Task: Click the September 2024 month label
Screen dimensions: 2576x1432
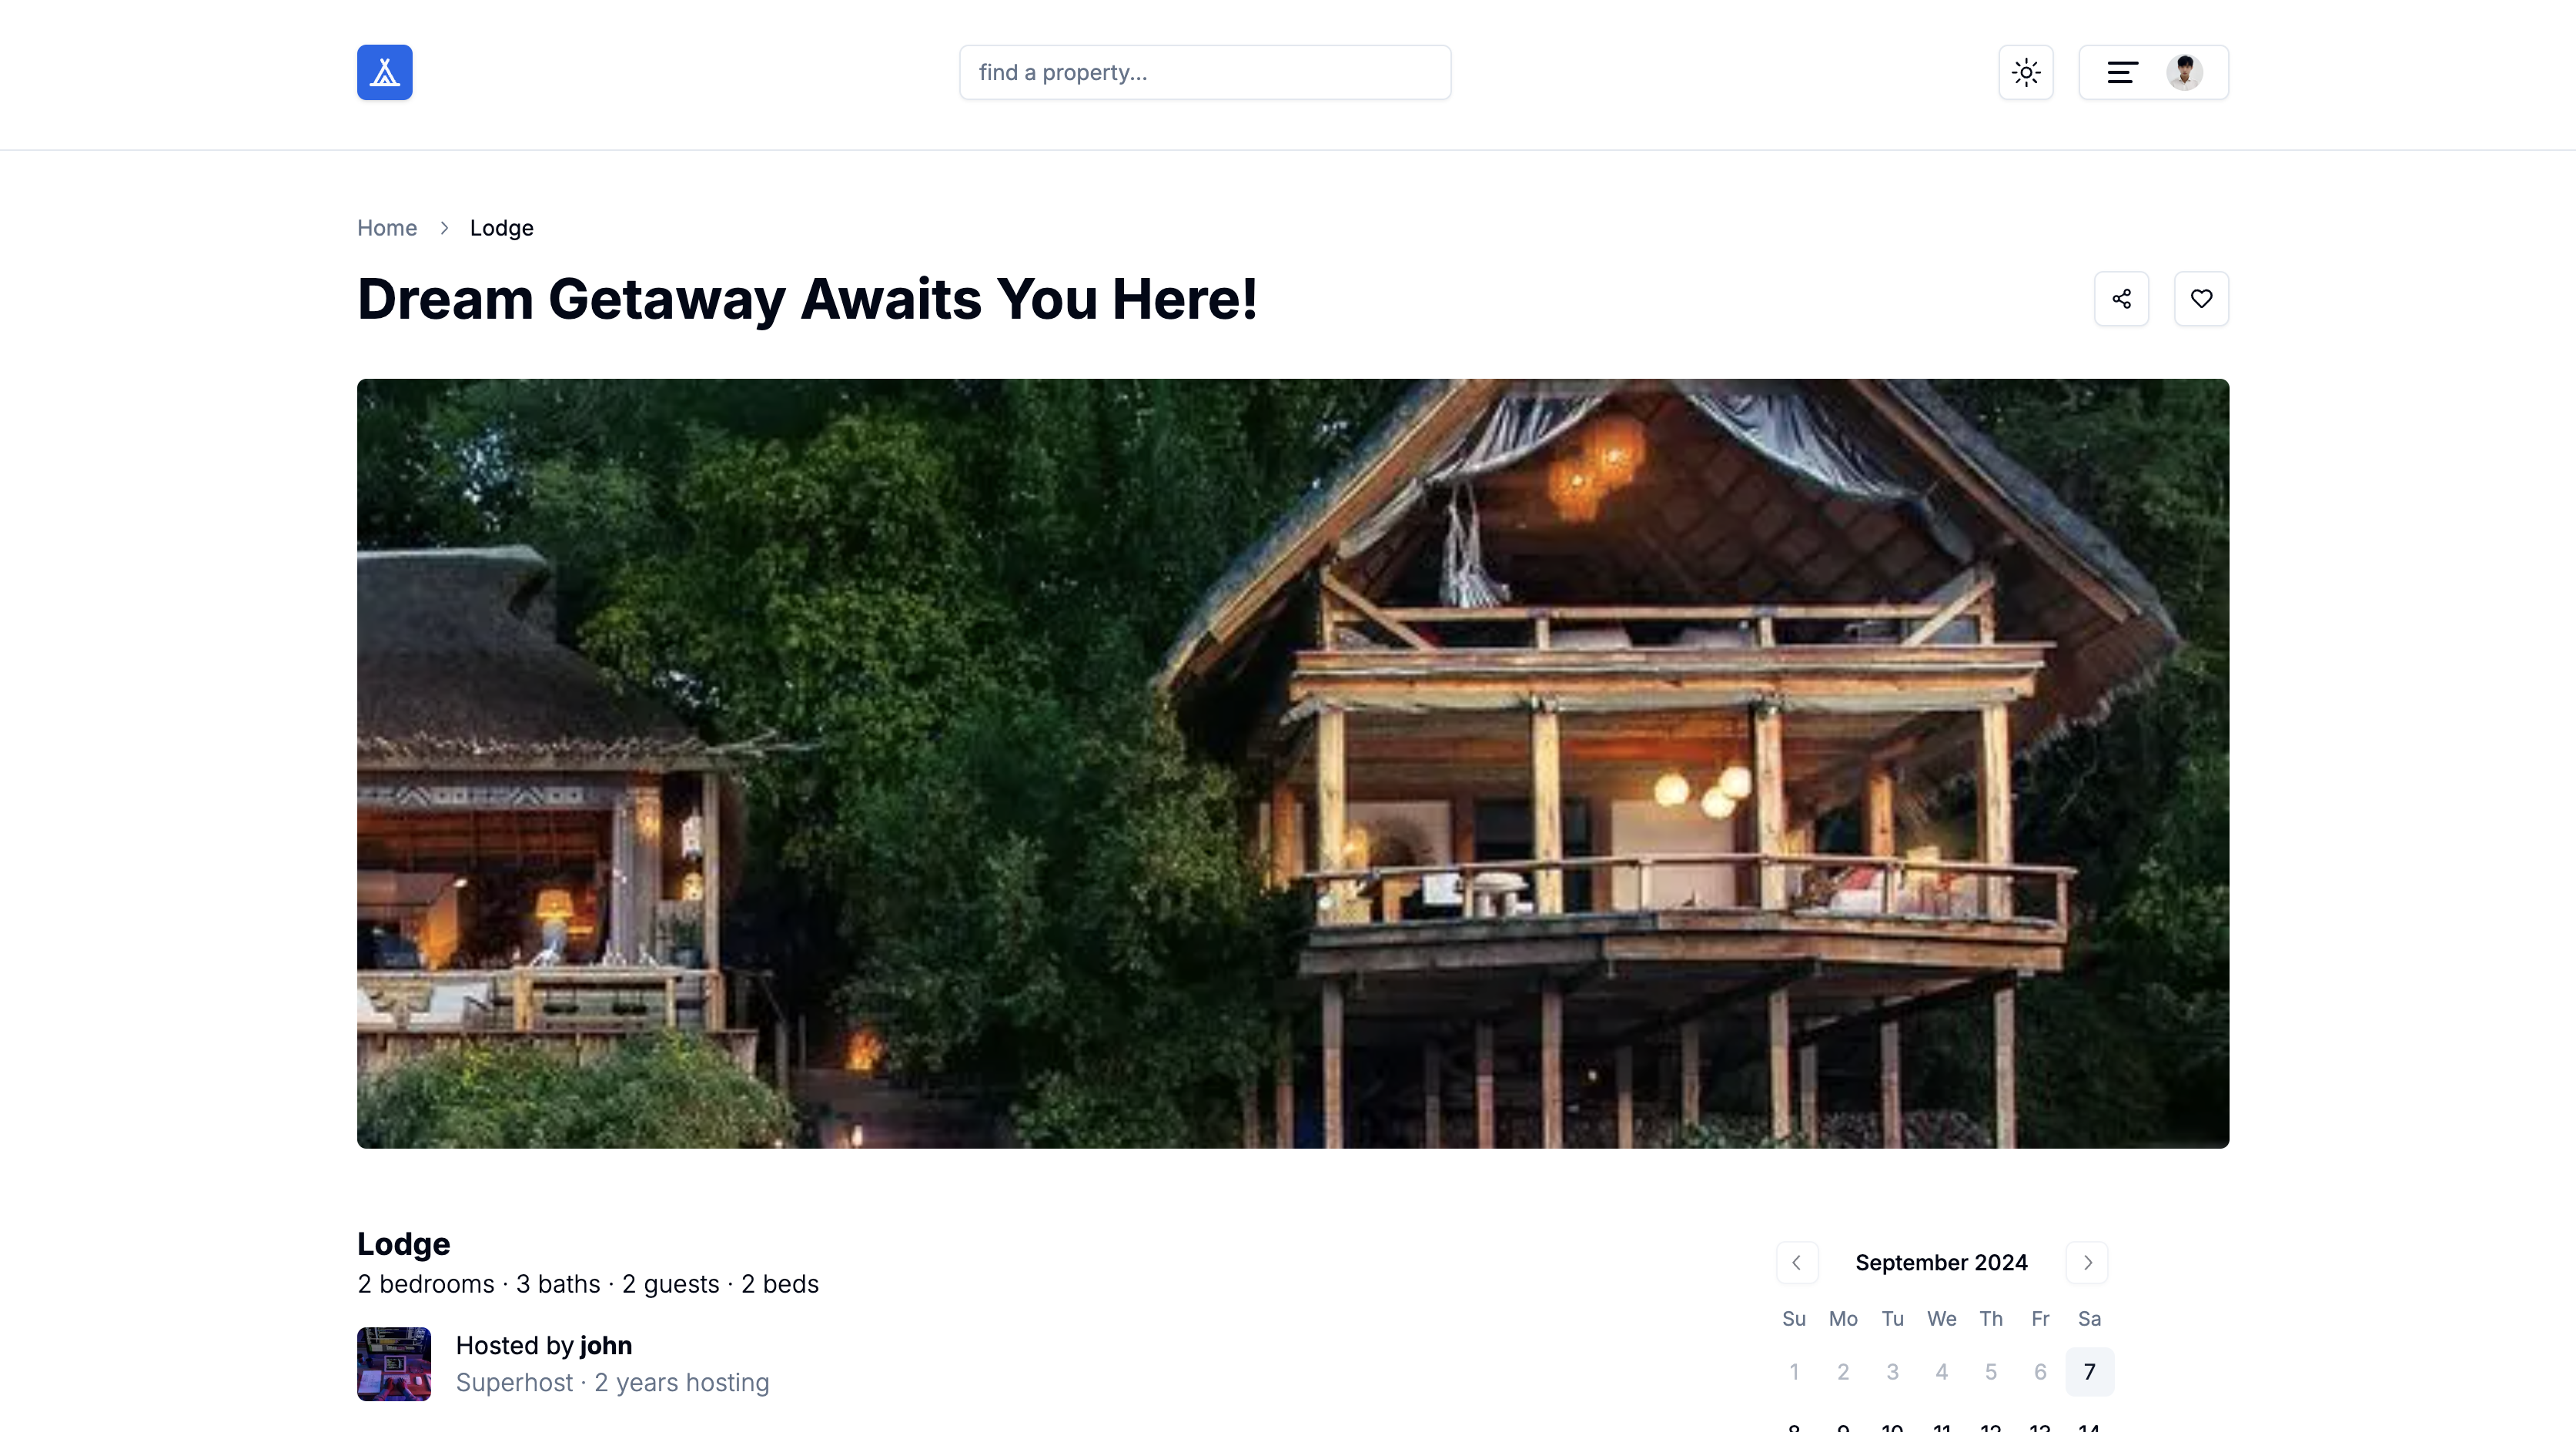Action: coord(1941,1262)
